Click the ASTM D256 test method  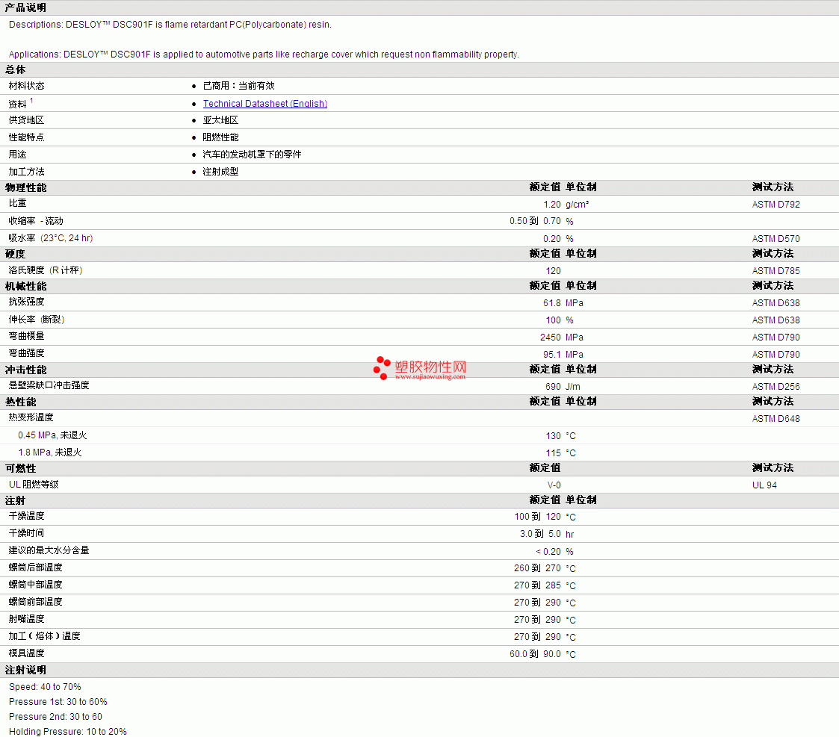(775, 386)
